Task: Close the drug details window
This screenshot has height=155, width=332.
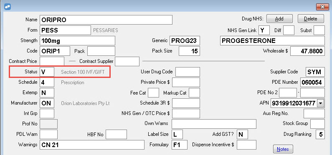Action: 322,7
